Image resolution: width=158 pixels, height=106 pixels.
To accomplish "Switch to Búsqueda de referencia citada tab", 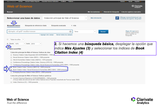I will [x=36, y=26].
